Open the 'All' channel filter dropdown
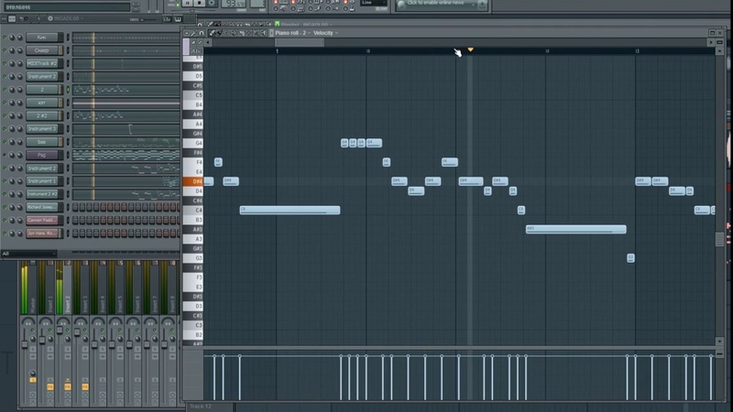Viewport: 733px width, 412px height. coord(28,254)
